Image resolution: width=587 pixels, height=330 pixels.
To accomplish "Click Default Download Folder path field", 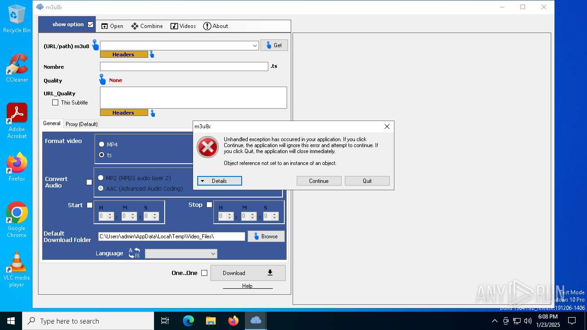I will tap(172, 236).
